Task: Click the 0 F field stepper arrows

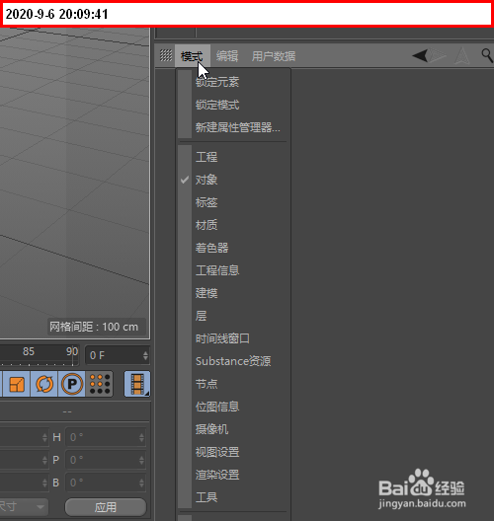Action: click(145, 356)
